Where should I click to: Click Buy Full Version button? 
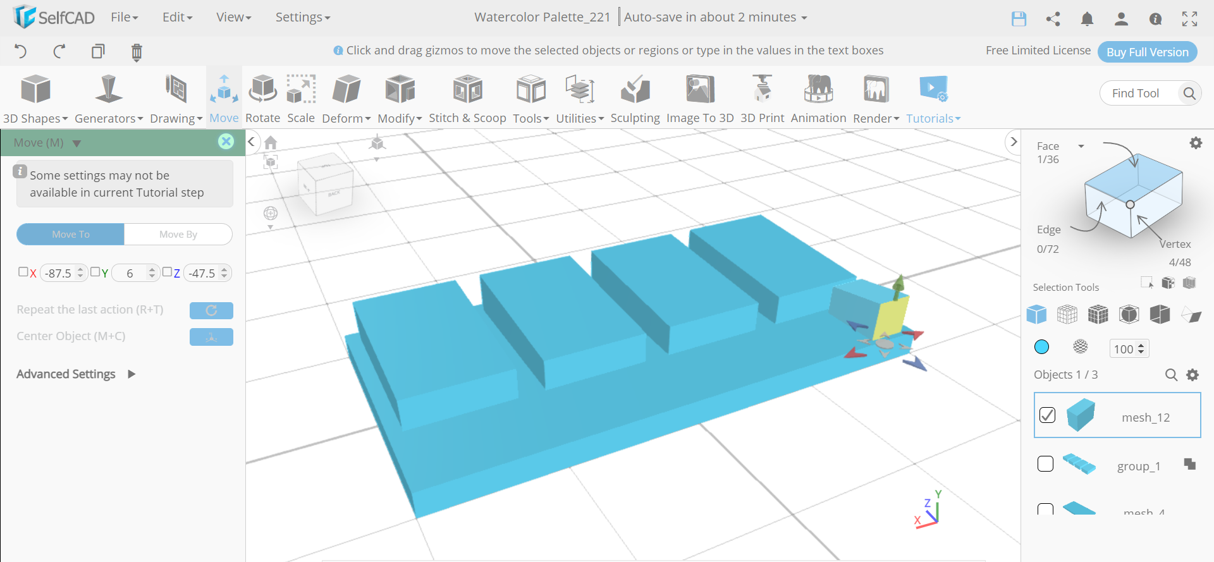tap(1148, 52)
